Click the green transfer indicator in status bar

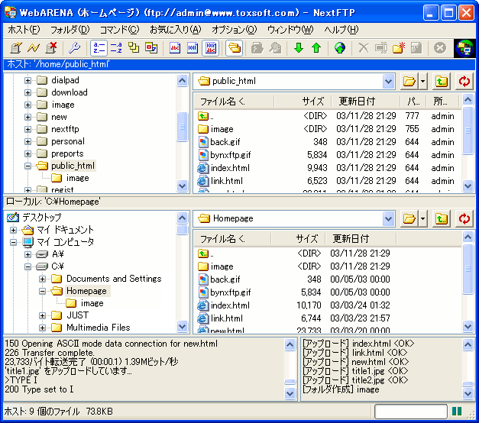[x=457, y=412]
